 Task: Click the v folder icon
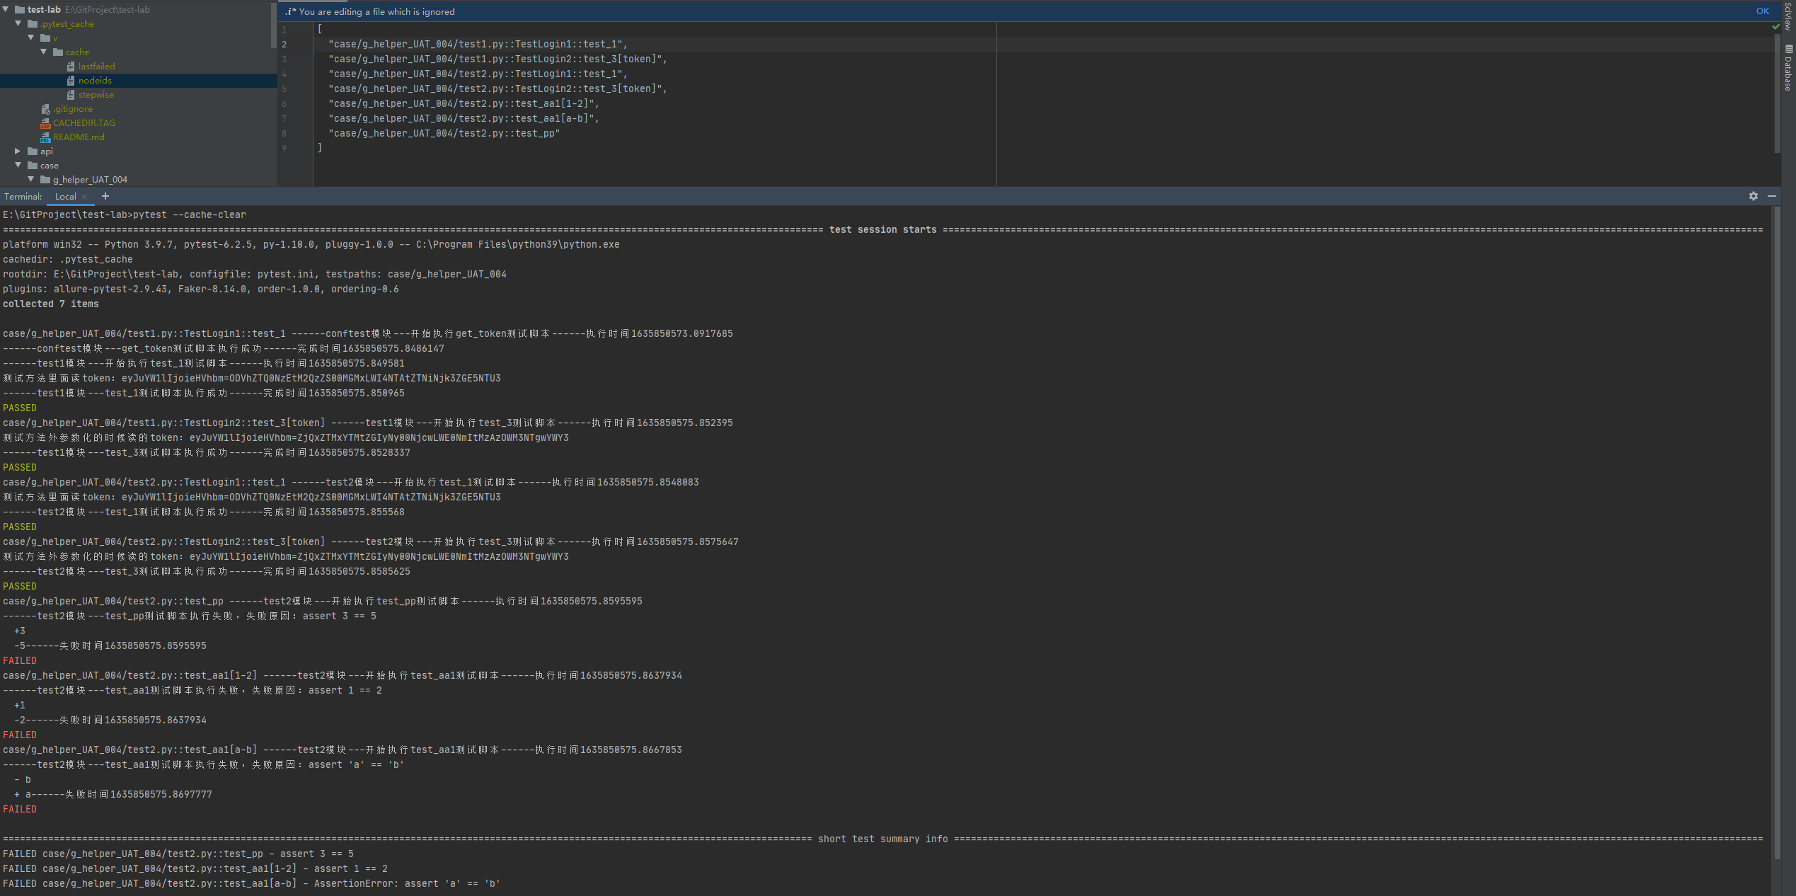45,38
